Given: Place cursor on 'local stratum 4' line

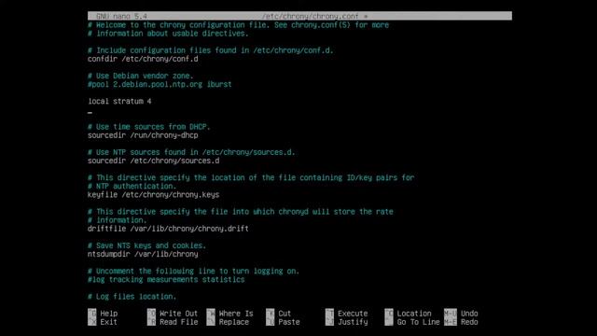Looking at the screenshot, I should click(119, 102).
